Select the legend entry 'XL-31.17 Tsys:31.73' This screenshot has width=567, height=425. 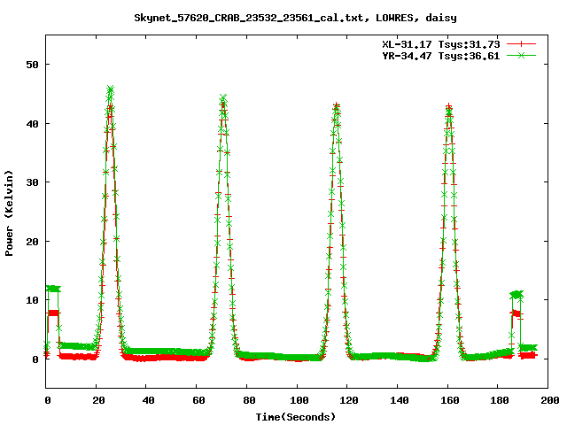[x=441, y=44]
